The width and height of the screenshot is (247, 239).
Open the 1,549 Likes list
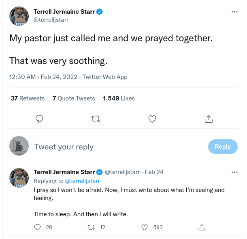119,98
